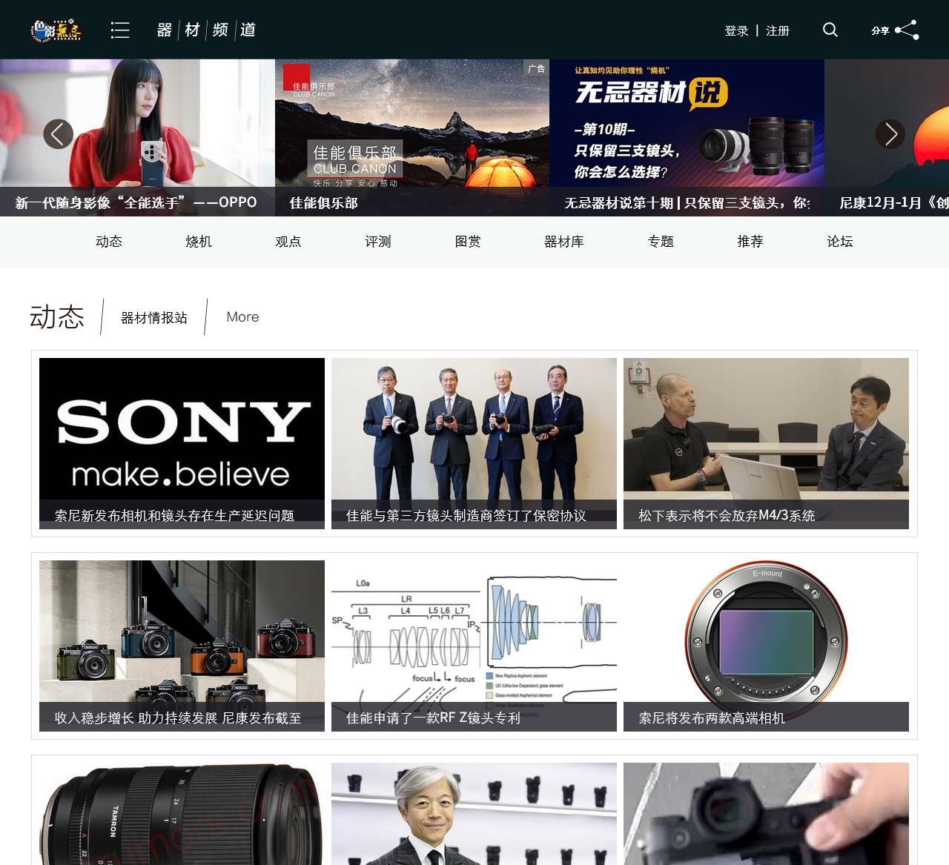Image resolution: width=949 pixels, height=865 pixels.
Task: Select the 动态 navigation tab
Action: [109, 242]
